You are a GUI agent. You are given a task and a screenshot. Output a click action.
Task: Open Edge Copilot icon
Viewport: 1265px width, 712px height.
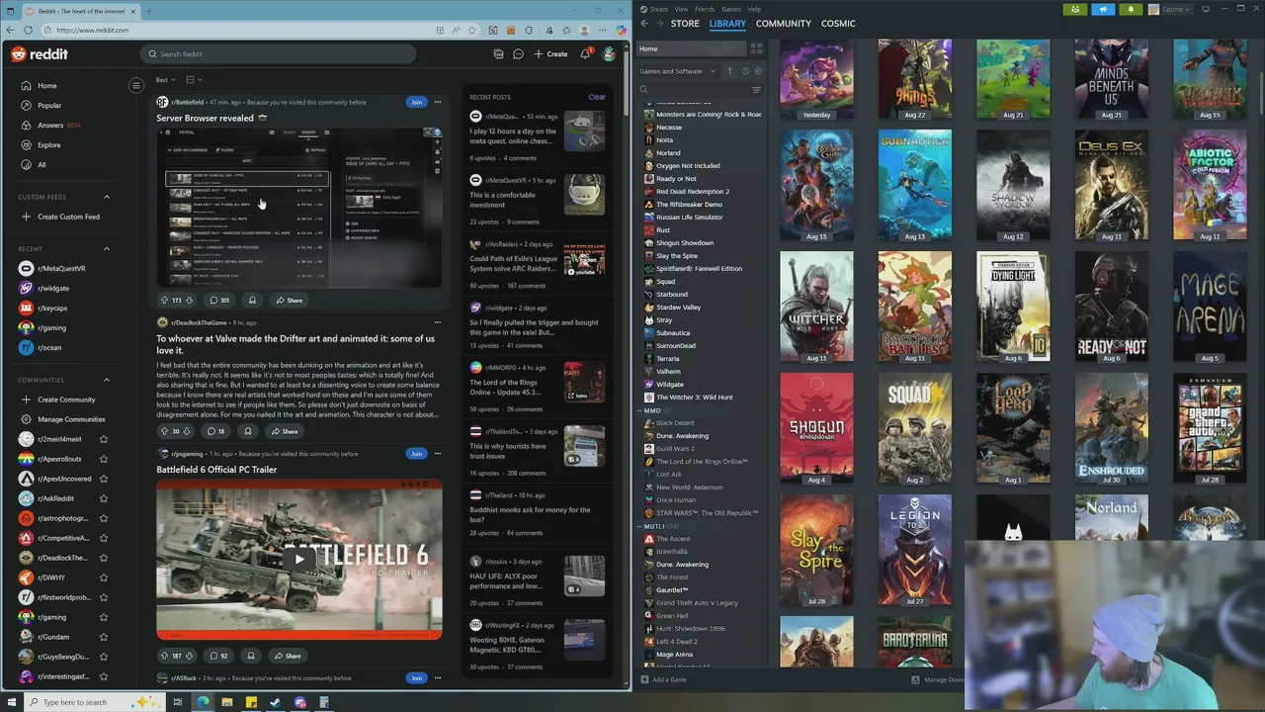[621, 30]
